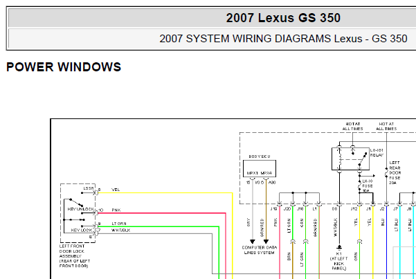Click the "LSSR" terminal label
Viewport: 416px width, 279px height.
(x=89, y=188)
